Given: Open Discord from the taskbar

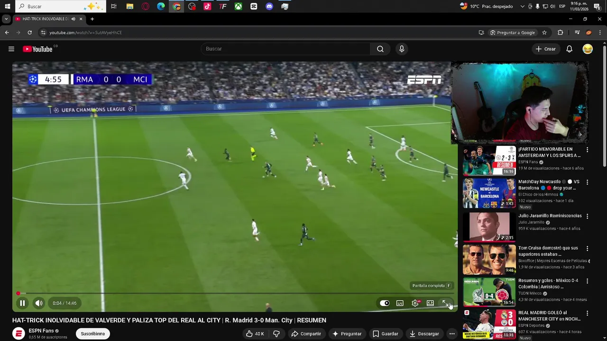Looking at the screenshot, I should (269, 6).
